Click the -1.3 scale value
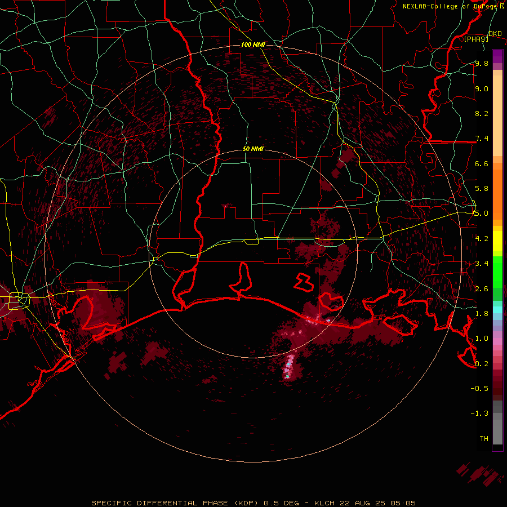The image size is (507, 507). click(479, 413)
